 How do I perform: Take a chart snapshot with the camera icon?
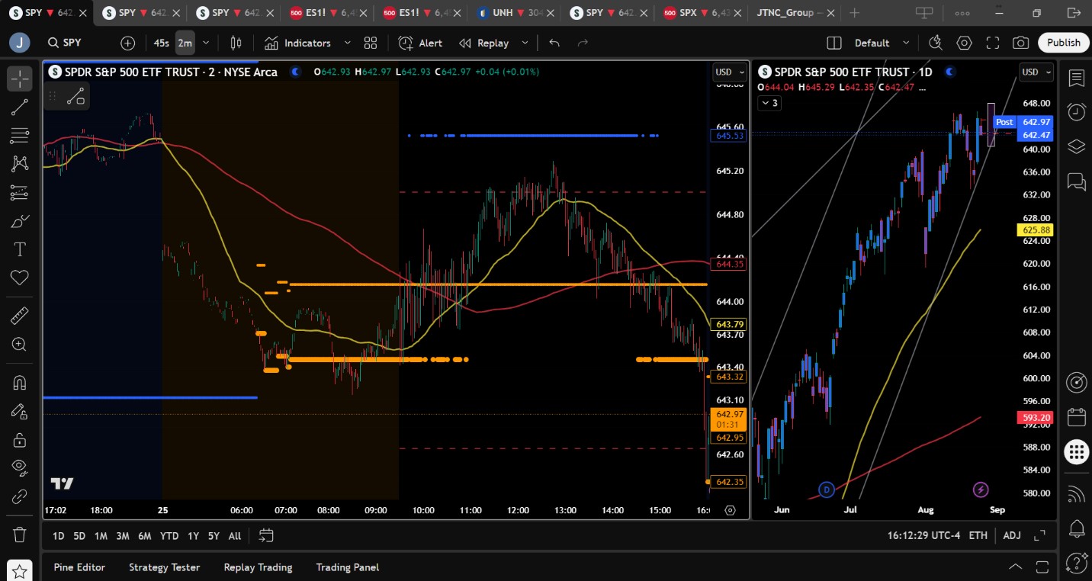click(1021, 43)
